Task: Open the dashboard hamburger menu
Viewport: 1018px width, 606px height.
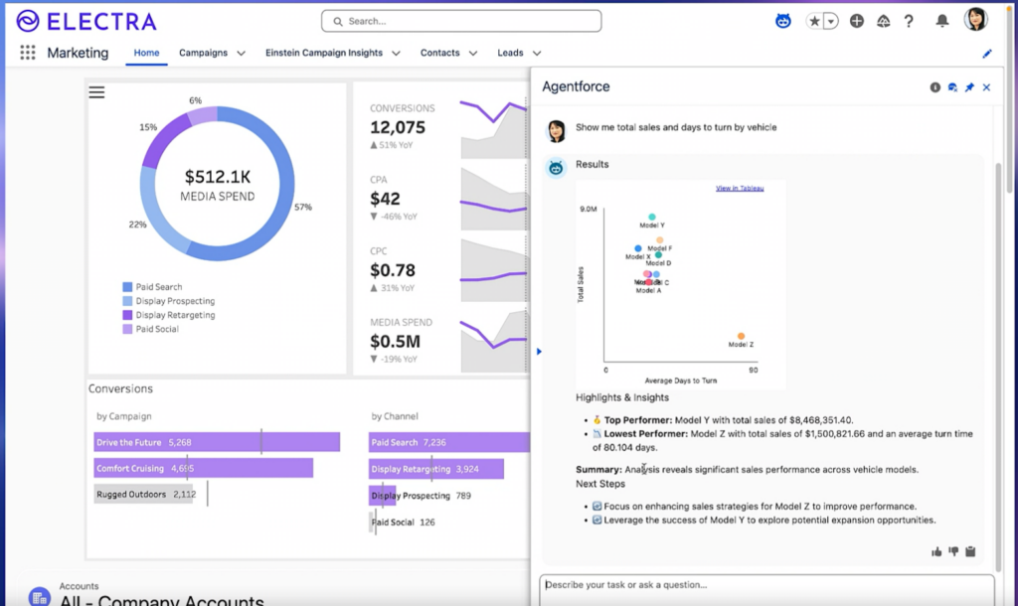Action: click(x=96, y=92)
